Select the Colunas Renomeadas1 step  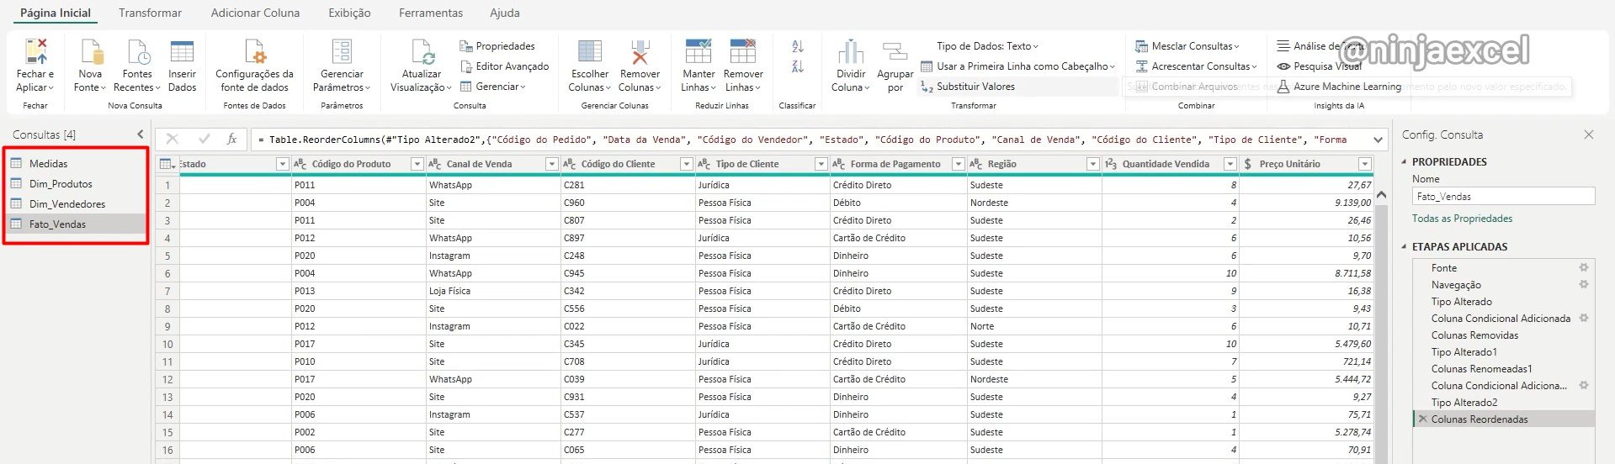click(1482, 369)
